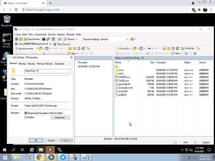Open the Commands menu
The width and height of the screenshot is (215, 161).
tap(41, 34)
